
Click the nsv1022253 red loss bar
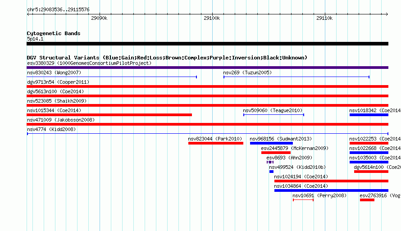coord(369,143)
